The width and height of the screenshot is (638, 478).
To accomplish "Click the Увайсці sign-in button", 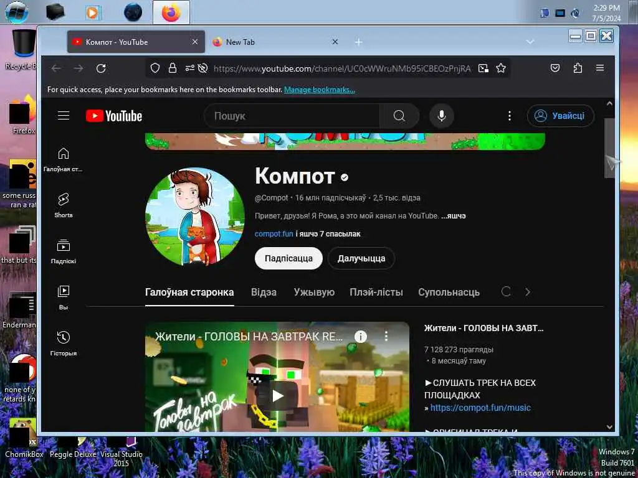I will coord(561,116).
